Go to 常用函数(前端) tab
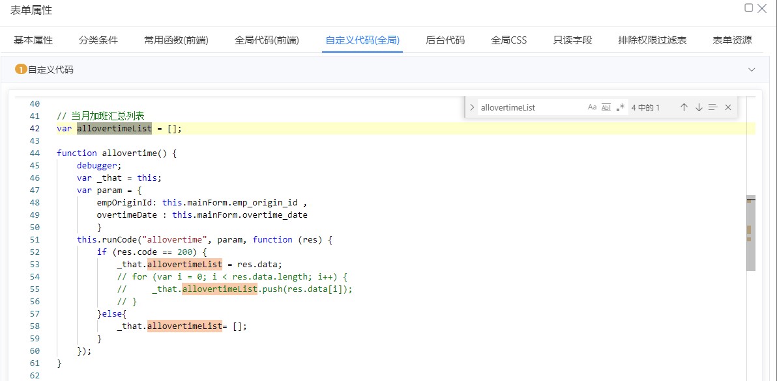 [x=176, y=40]
